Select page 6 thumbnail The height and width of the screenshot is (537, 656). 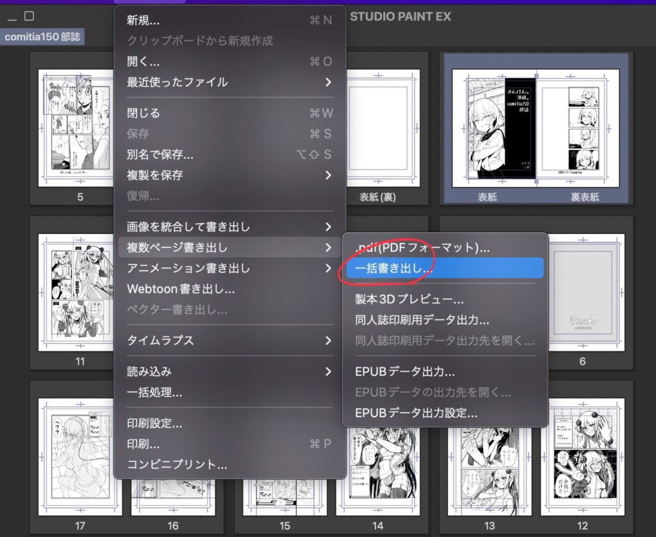(587, 293)
